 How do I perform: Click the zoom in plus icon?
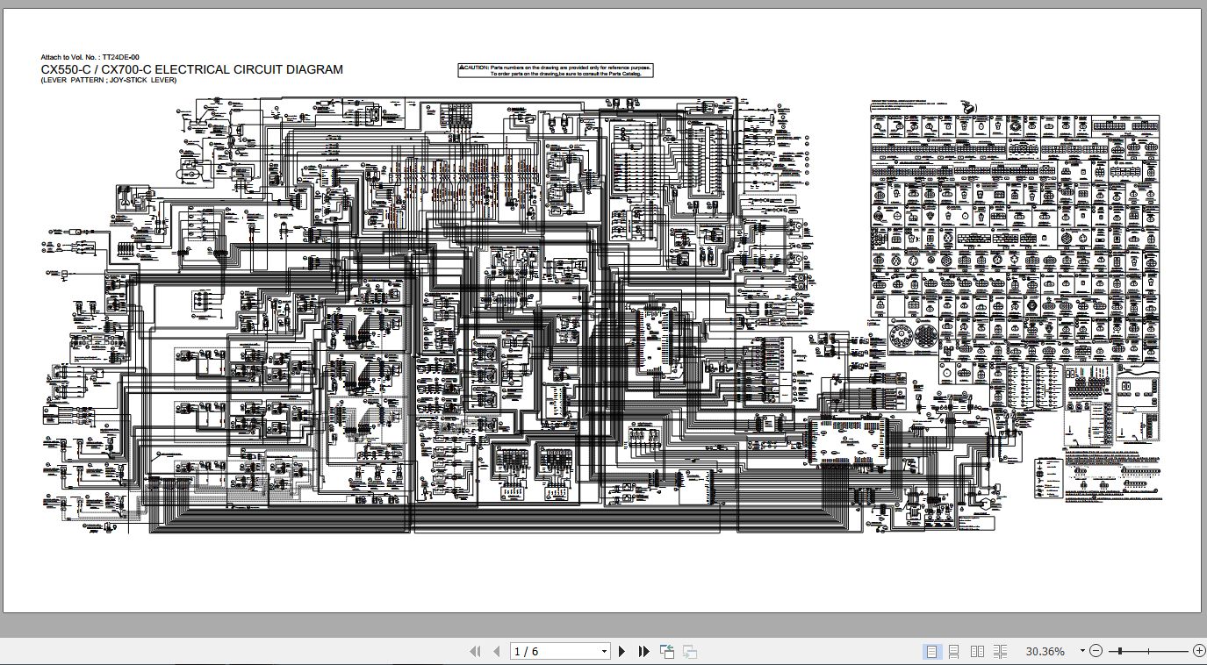point(1199,651)
